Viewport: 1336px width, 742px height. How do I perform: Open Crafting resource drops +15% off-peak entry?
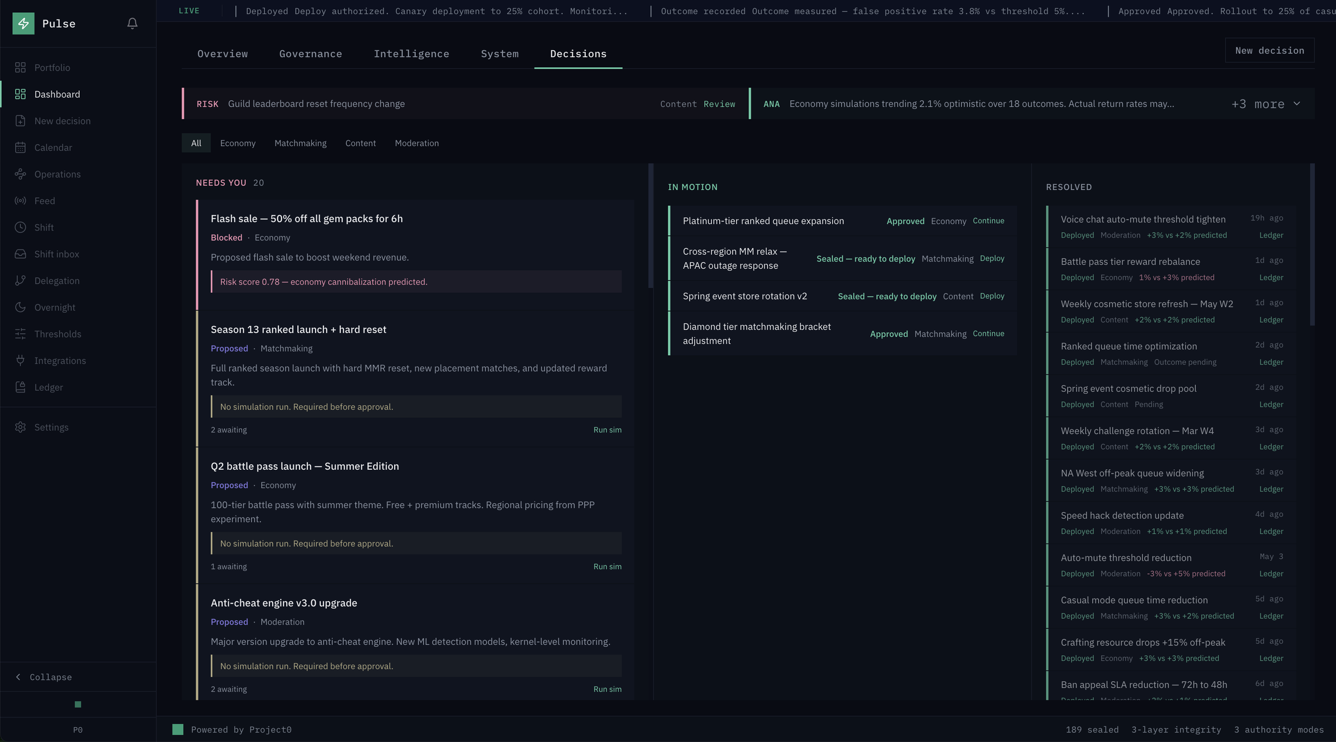pyautogui.click(x=1172, y=650)
